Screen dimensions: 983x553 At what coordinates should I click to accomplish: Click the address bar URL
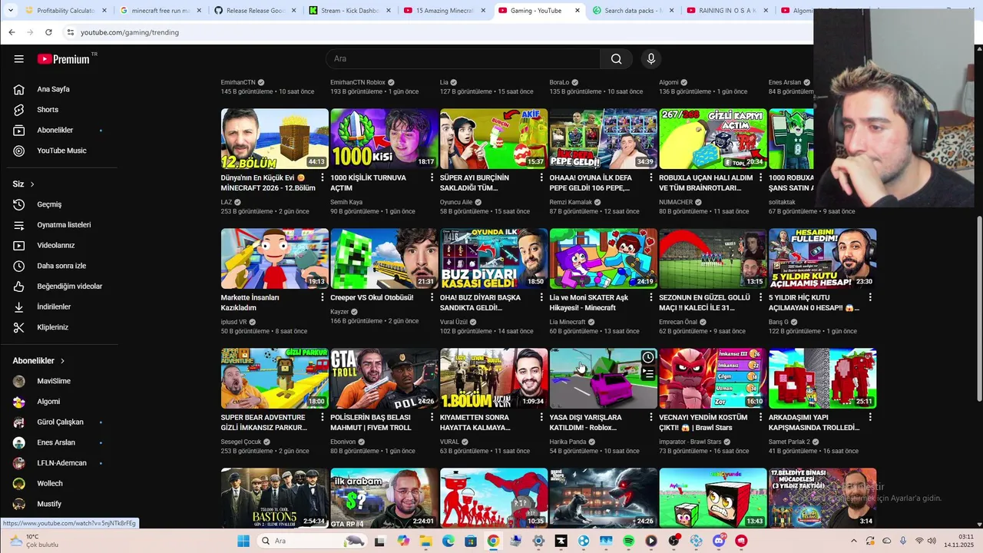pyautogui.click(x=130, y=32)
